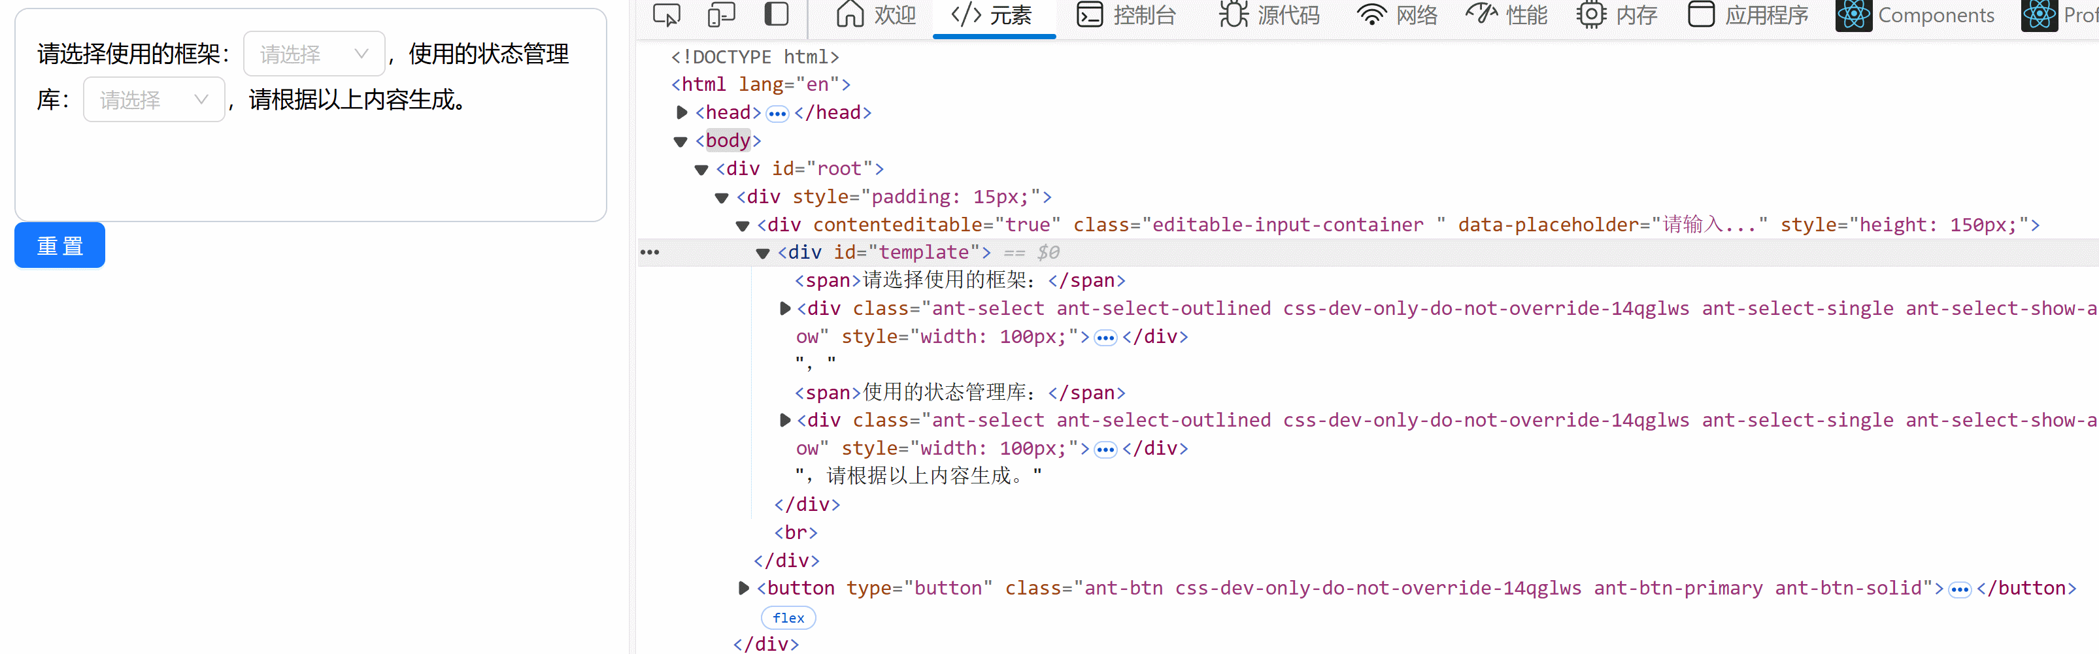Switch to the 网络 network tab

coord(1398,14)
